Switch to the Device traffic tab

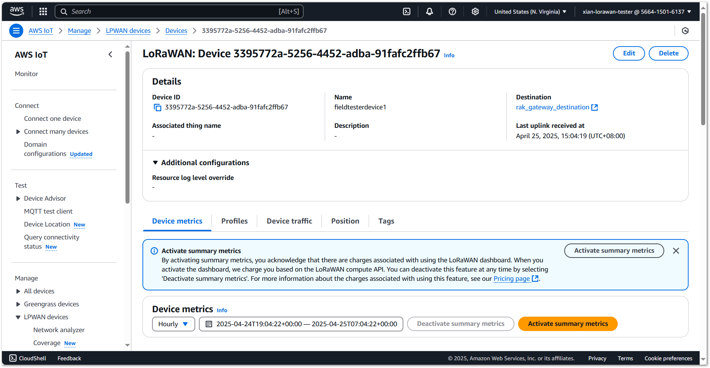click(x=289, y=221)
